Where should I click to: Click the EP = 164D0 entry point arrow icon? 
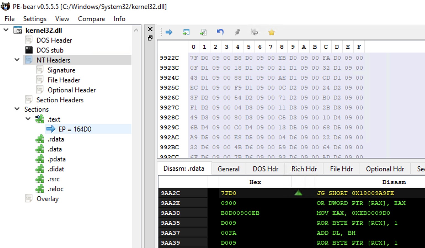51,129
